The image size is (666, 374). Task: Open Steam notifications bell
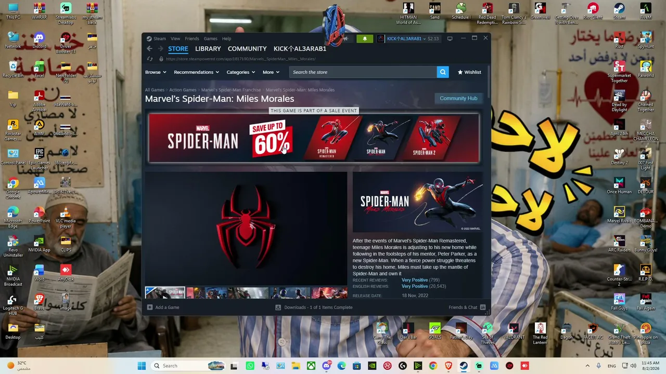[365, 38]
